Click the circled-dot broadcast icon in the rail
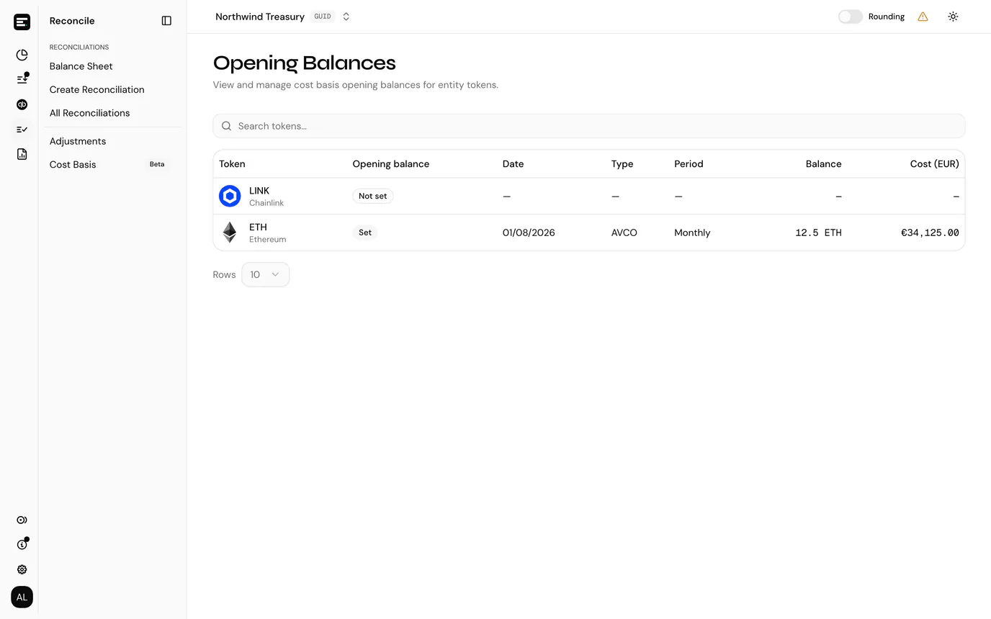Image resolution: width=991 pixels, height=619 pixels. tap(22, 520)
